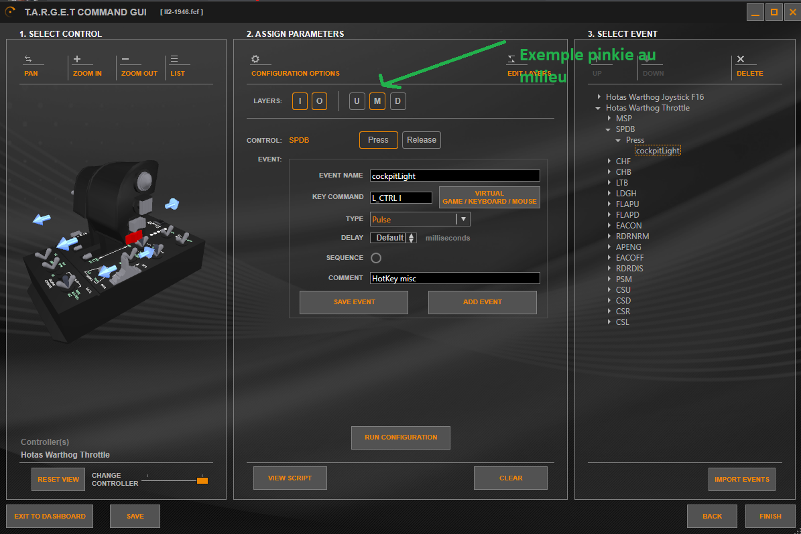
Task: Select the Pan view tool
Action: (x=31, y=66)
